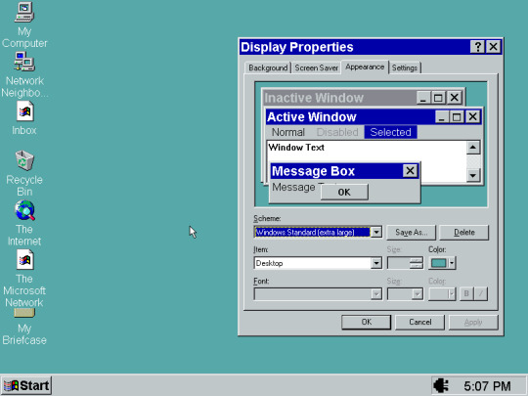Click the Apply button

point(473,322)
